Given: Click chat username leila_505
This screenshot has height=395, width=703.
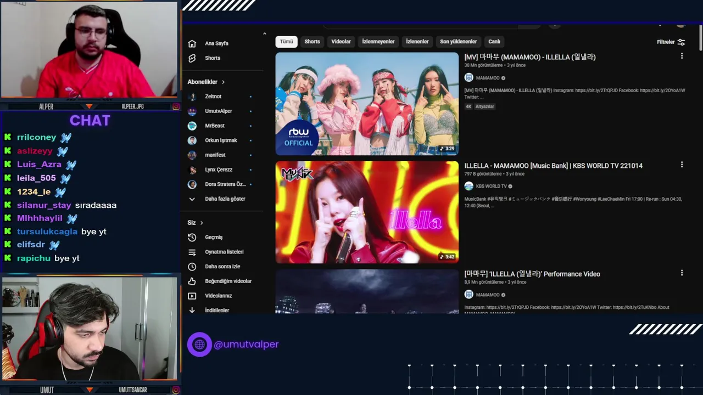Looking at the screenshot, I should 36,178.
